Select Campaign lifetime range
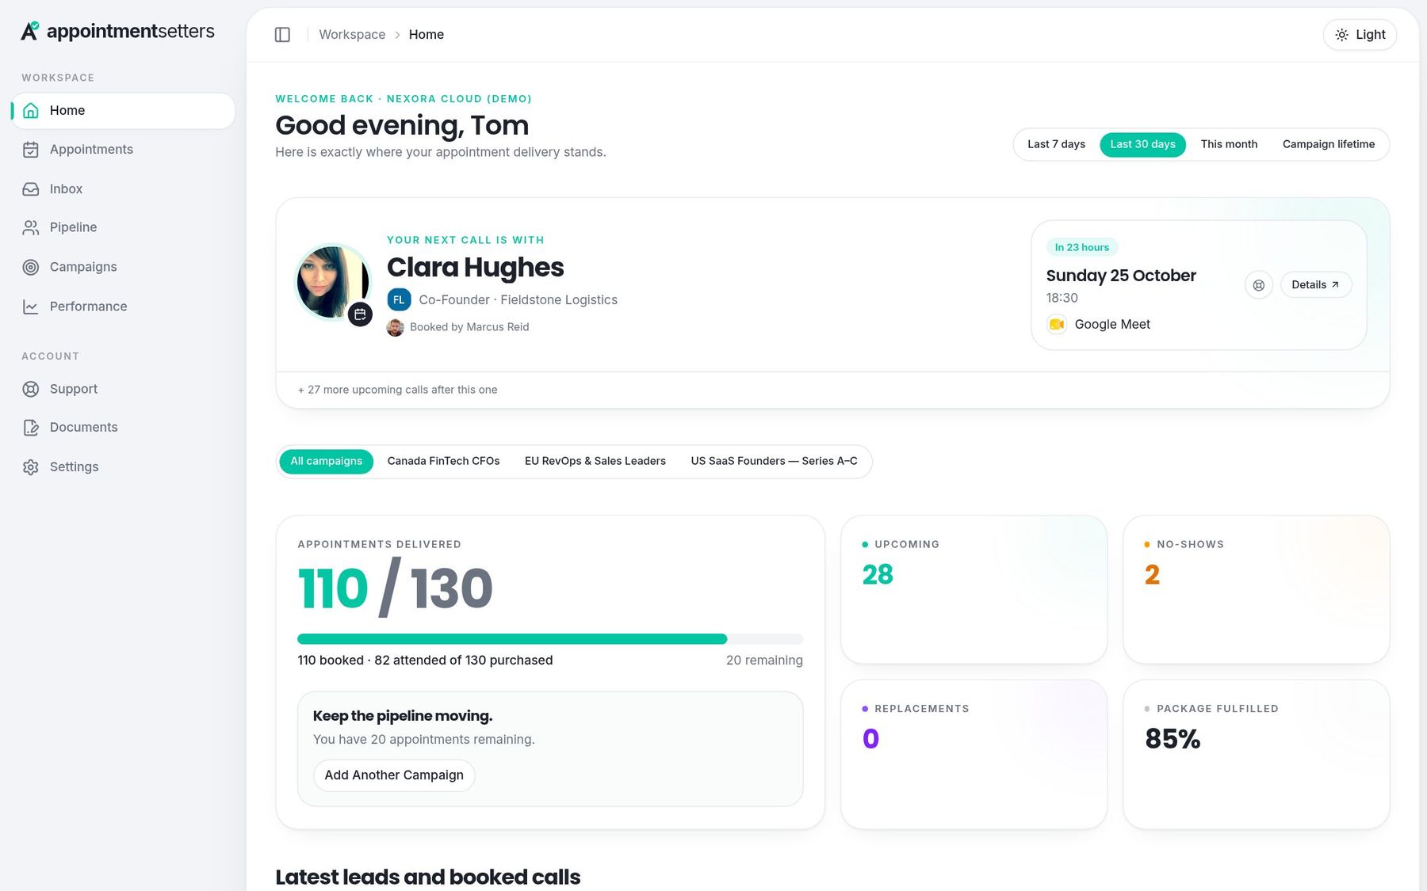The height and width of the screenshot is (891, 1427). [x=1329, y=144]
